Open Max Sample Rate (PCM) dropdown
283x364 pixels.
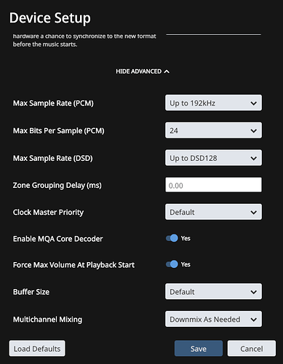click(x=213, y=103)
